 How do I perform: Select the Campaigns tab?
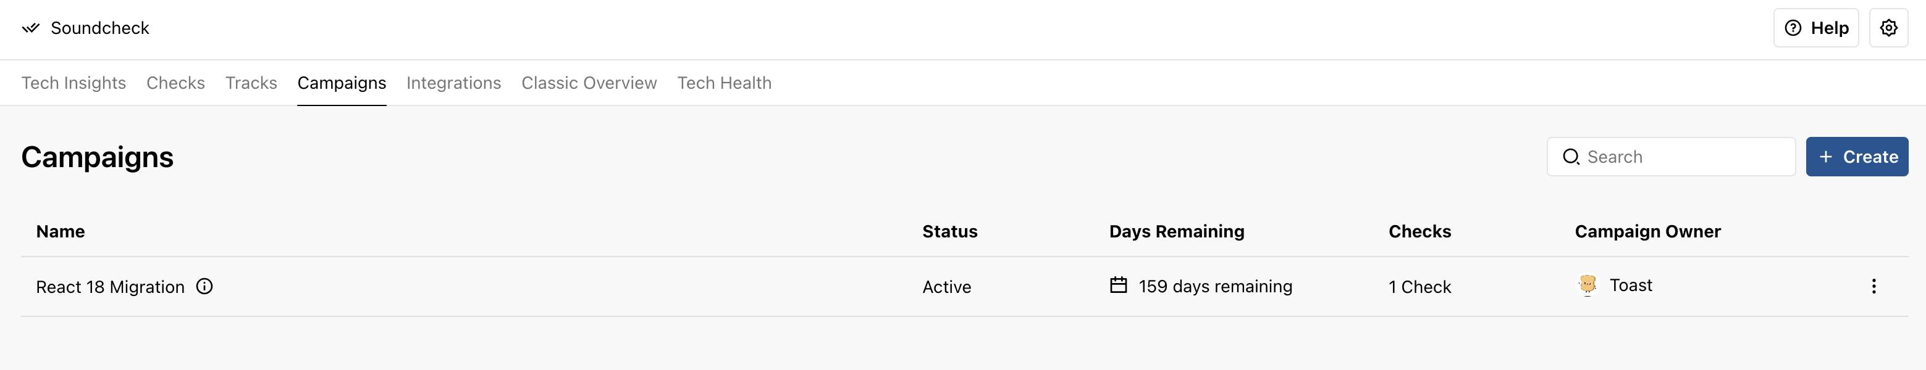pos(342,83)
